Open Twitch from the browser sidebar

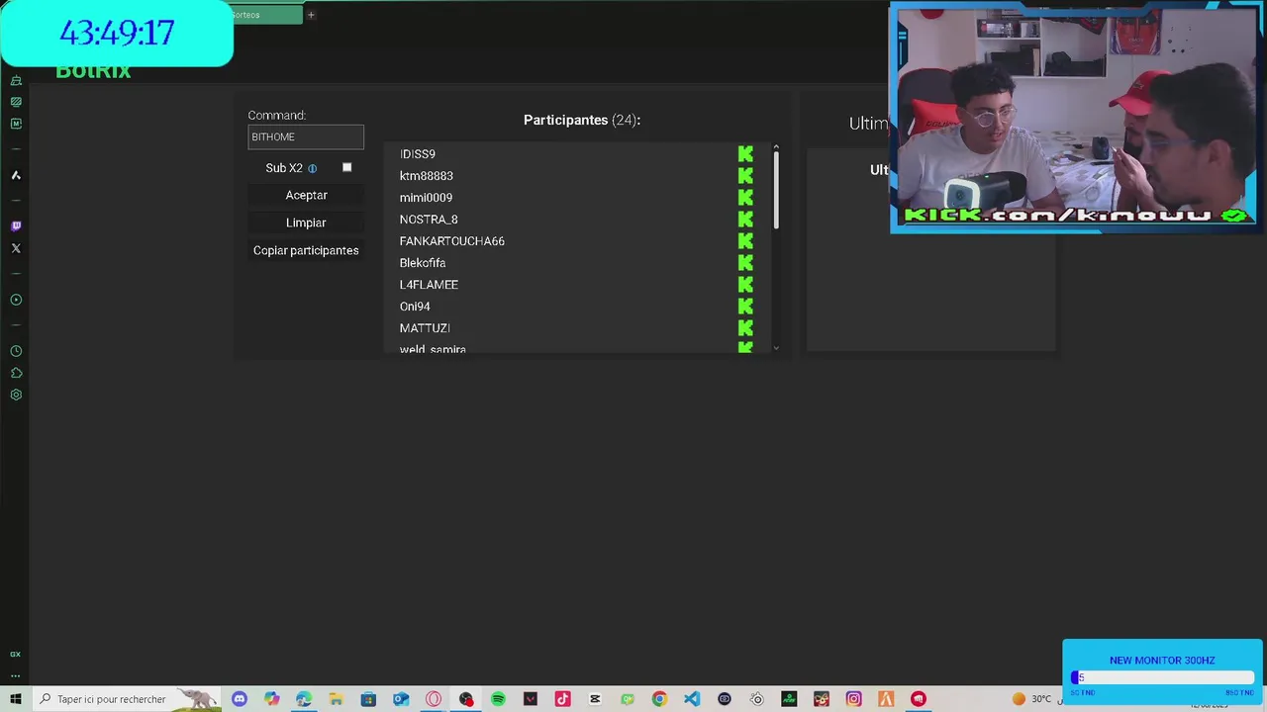pyautogui.click(x=16, y=226)
